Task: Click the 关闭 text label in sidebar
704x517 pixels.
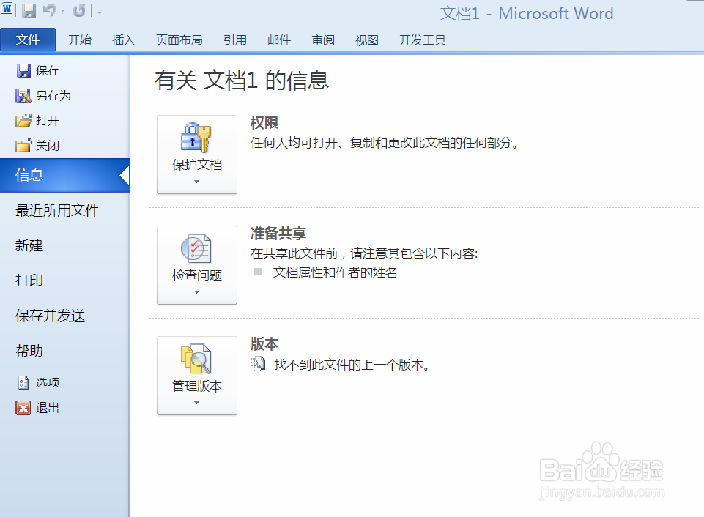Action: 48,146
